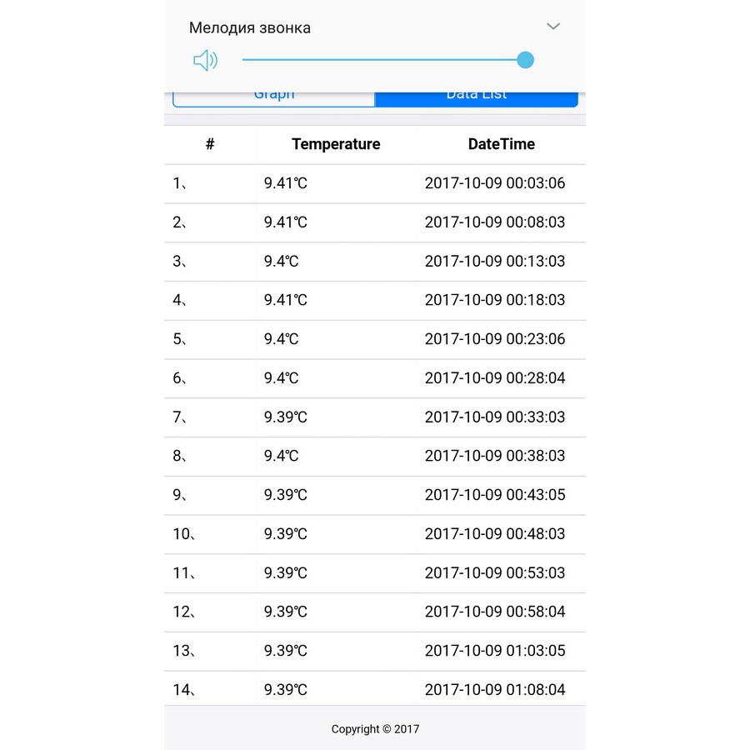Screen dimensions: 750x750
Task: Click the ringtone volume slider handle
Action: [525, 60]
